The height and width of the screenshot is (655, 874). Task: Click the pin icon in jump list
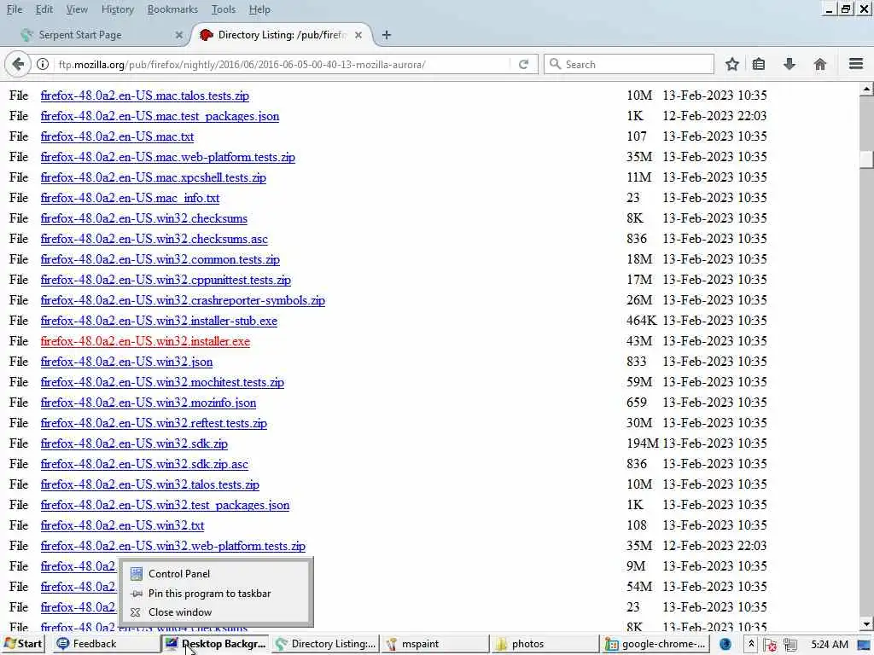point(136,594)
